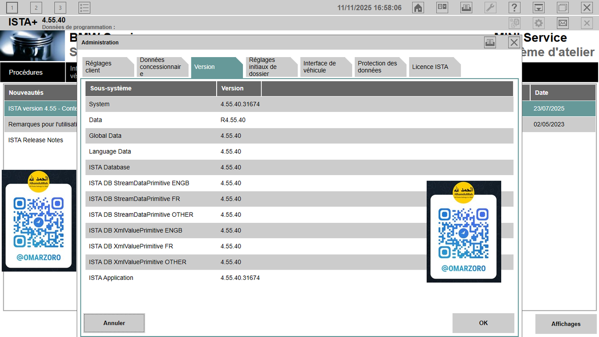The height and width of the screenshot is (337, 599).
Task: Select the ISTA Application row
Action: [299, 278]
